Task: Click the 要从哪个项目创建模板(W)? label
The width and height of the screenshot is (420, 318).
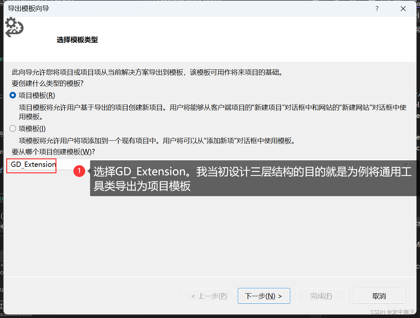Action: point(53,152)
